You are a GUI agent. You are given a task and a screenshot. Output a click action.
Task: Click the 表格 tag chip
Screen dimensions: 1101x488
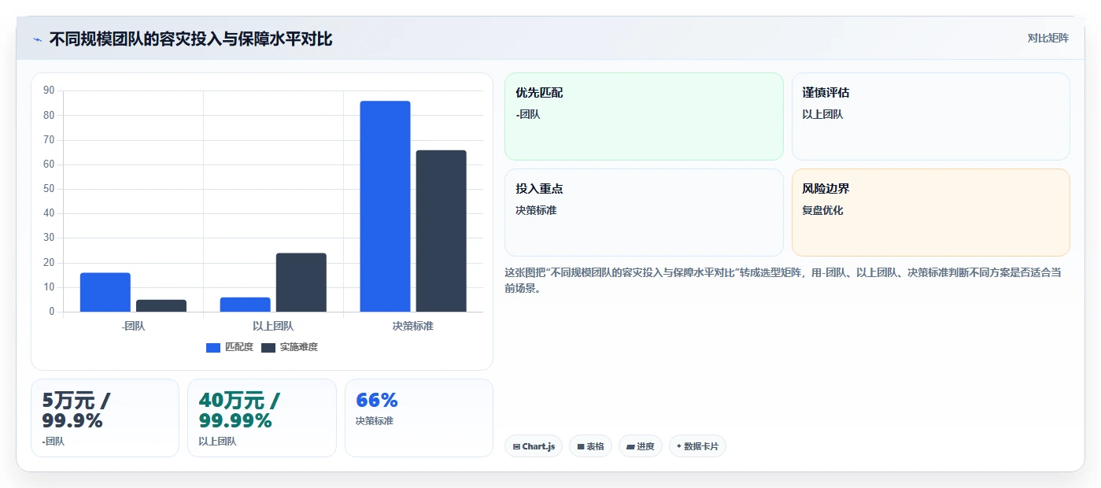click(x=590, y=446)
